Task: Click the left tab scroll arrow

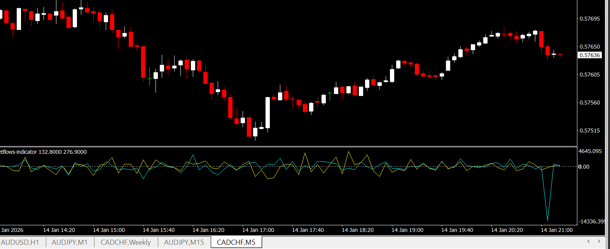Action: tap(588, 242)
